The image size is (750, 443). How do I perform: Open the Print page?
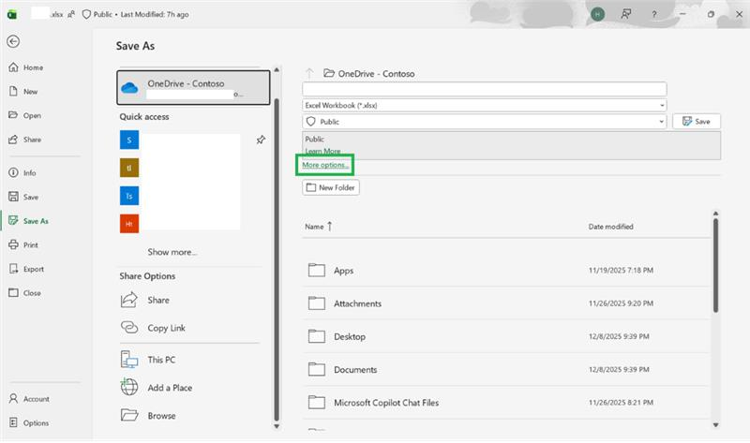pyautogui.click(x=23, y=244)
